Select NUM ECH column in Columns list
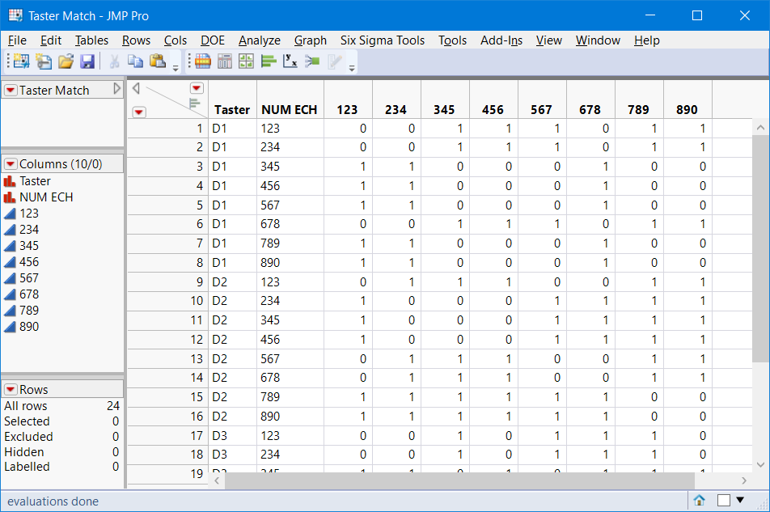The height and width of the screenshot is (512, 770). coord(46,197)
